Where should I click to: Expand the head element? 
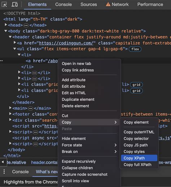tap(6, 25)
